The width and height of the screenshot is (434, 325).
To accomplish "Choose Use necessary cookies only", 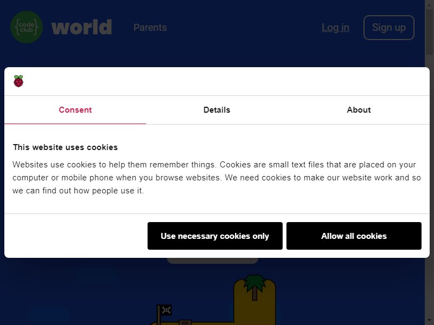I will pos(215,236).
